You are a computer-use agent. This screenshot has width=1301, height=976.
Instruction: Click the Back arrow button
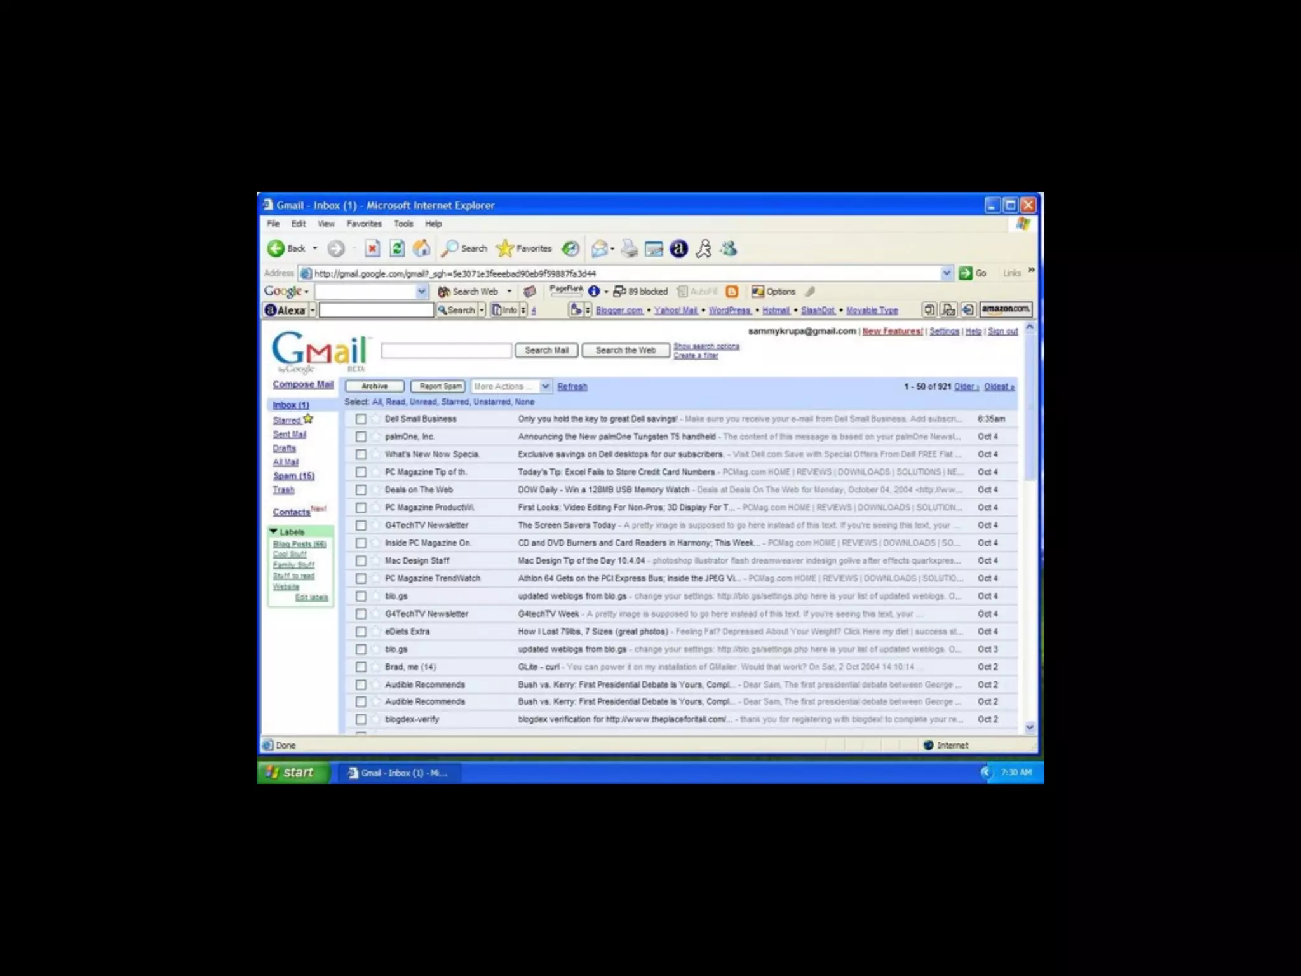click(276, 248)
